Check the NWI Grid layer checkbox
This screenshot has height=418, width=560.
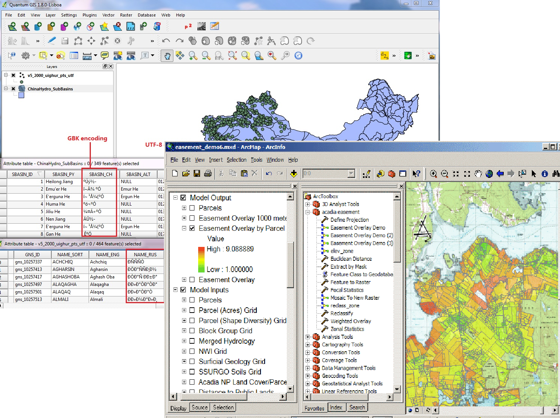192,351
